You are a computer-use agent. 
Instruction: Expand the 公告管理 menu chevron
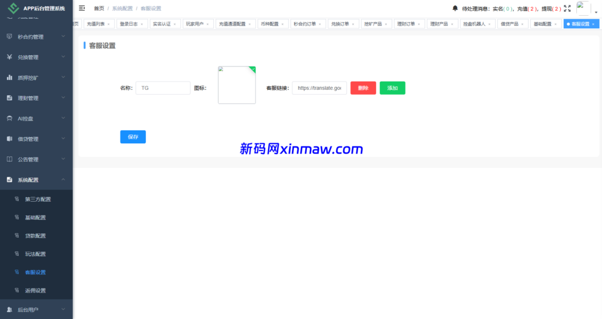63,159
